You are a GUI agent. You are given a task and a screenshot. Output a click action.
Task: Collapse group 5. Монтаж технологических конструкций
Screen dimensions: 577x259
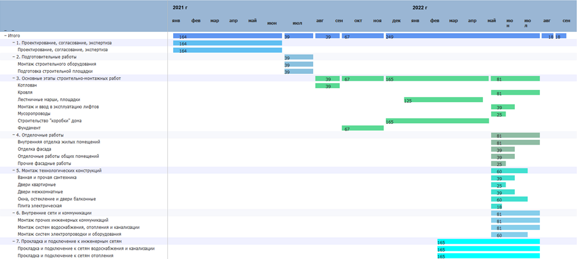(x=13, y=171)
